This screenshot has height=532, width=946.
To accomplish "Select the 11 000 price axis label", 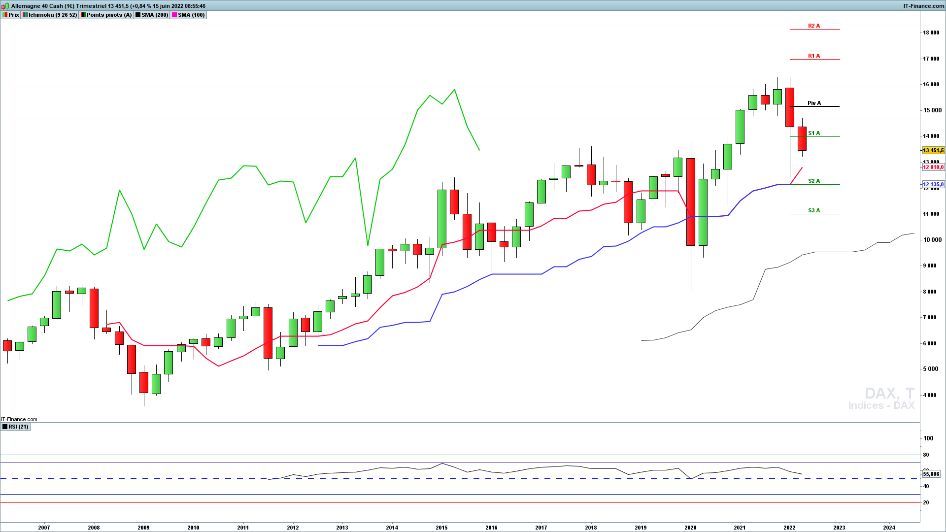I will point(931,214).
